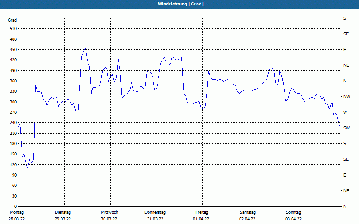Click the compass label beside the 180 gridline
Viewport: 359px width, 224px height.
click(345, 144)
